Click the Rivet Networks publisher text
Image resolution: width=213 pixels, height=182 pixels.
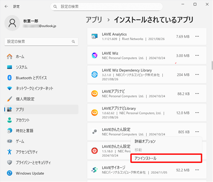click(x=132, y=39)
